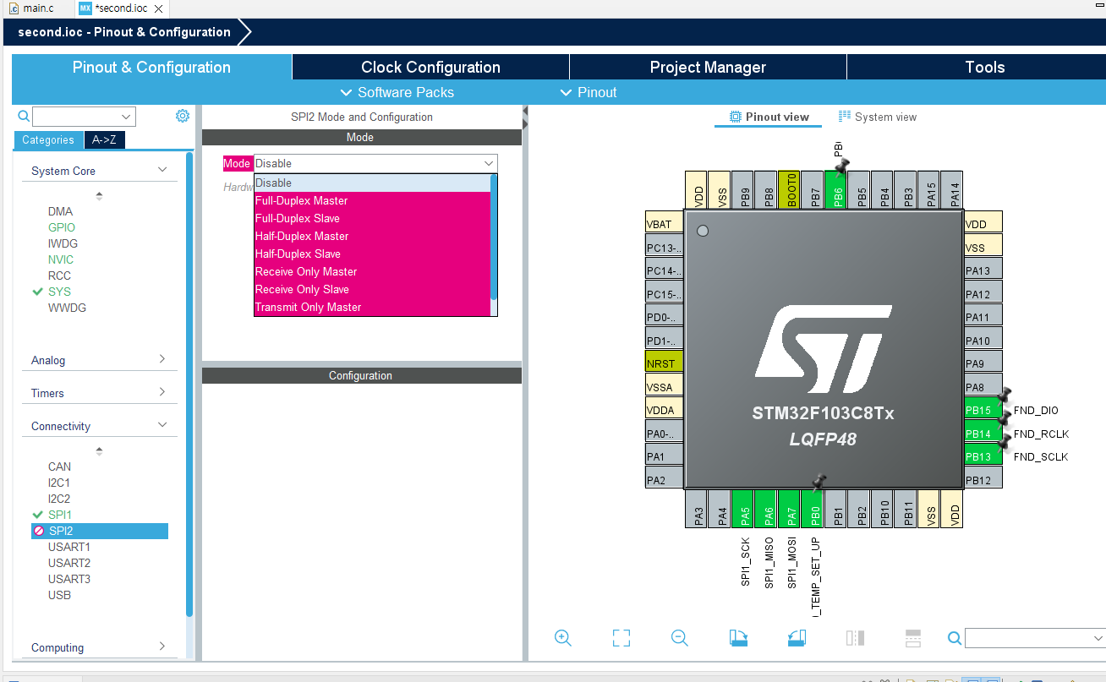This screenshot has height=682, width=1106.
Task: Open the Clock Configuration tab
Action: 430,68
